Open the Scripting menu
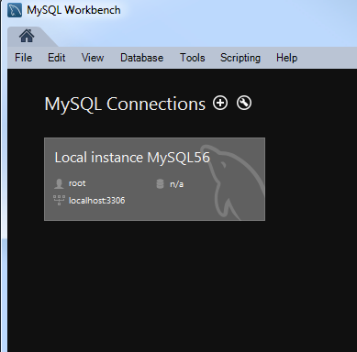The width and height of the screenshot is (357, 352). point(240,58)
